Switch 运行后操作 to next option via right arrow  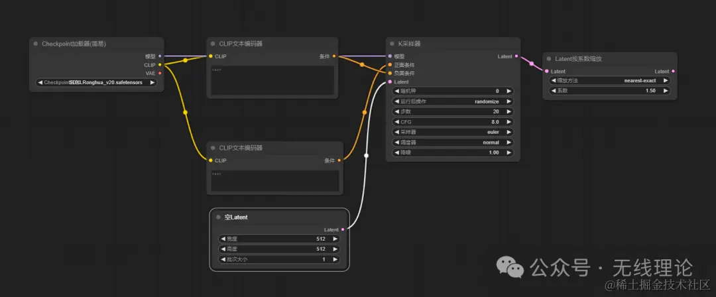click(x=508, y=101)
